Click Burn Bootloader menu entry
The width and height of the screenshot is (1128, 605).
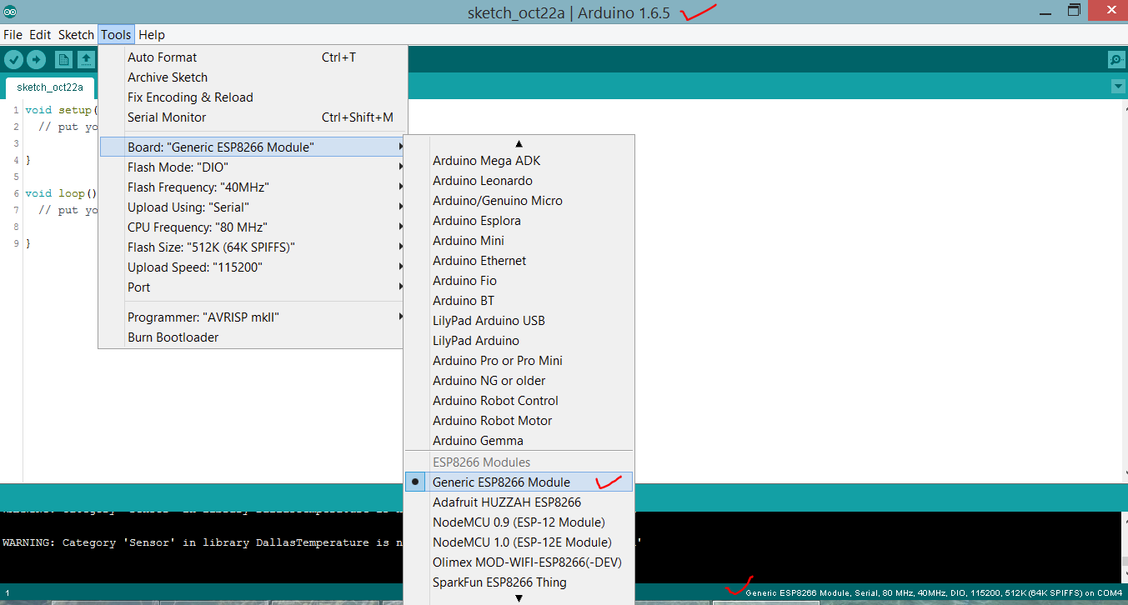click(253, 337)
